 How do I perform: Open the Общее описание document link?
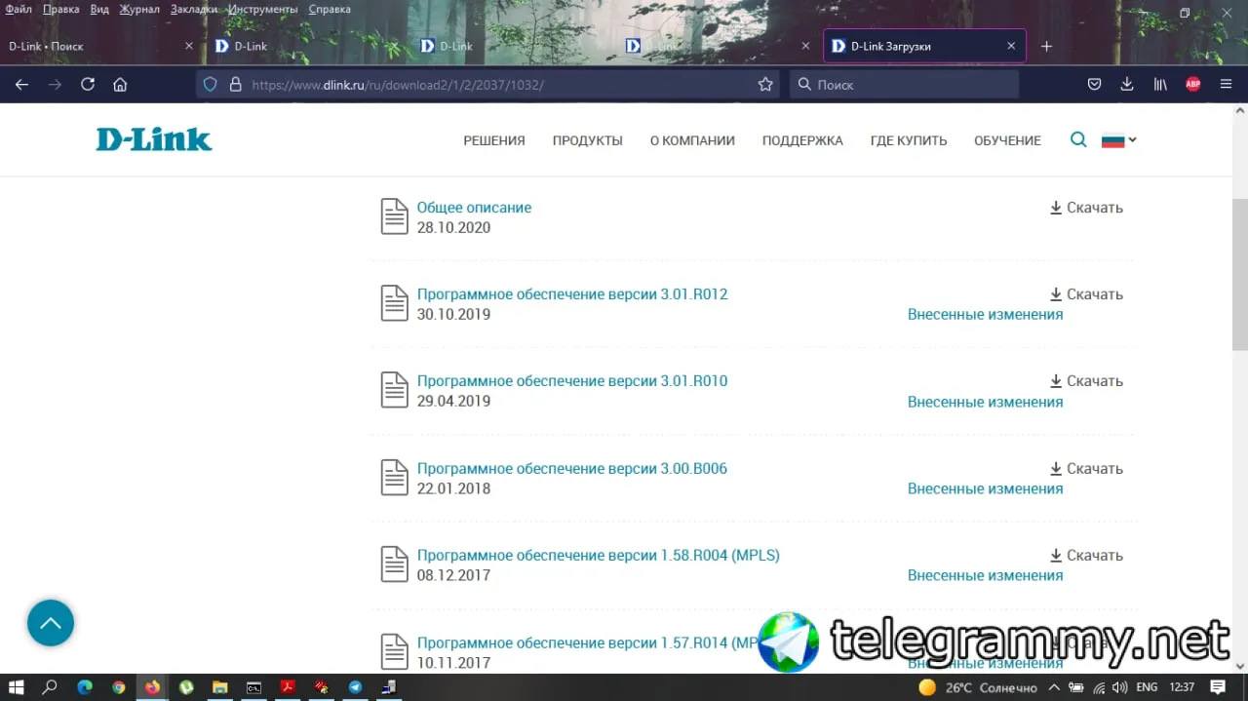[x=474, y=208]
